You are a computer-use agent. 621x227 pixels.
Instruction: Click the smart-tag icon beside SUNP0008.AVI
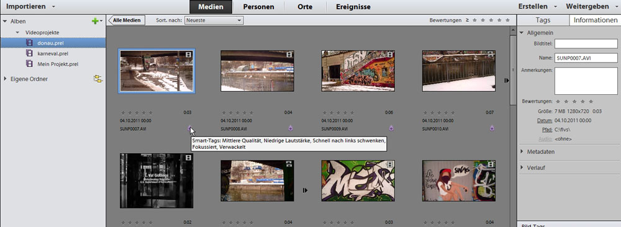coord(291,128)
